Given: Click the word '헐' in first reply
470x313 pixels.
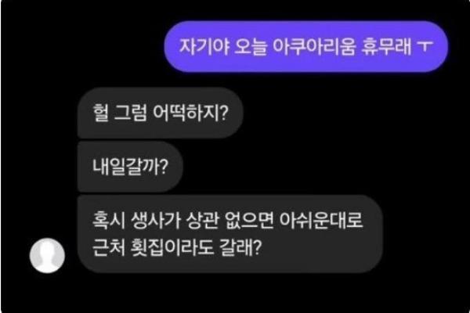Looking at the screenshot, I should tap(100, 113).
